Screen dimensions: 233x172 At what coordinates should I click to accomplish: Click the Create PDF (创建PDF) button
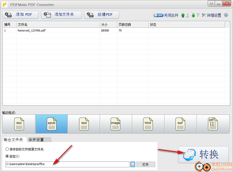(102, 15)
